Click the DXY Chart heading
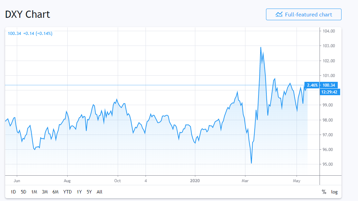This screenshot has width=358, height=201. click(x=27, y=14)
